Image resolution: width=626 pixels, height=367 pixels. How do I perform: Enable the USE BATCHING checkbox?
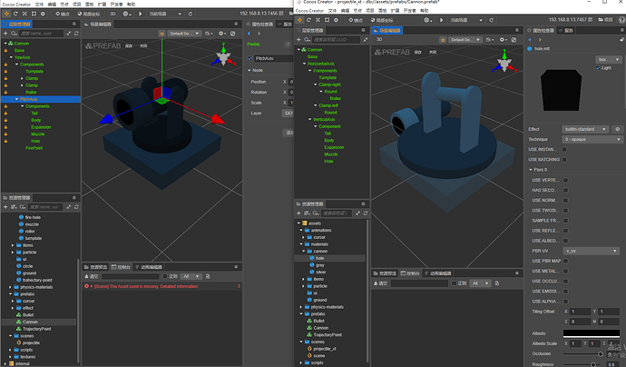pos(564,160)
